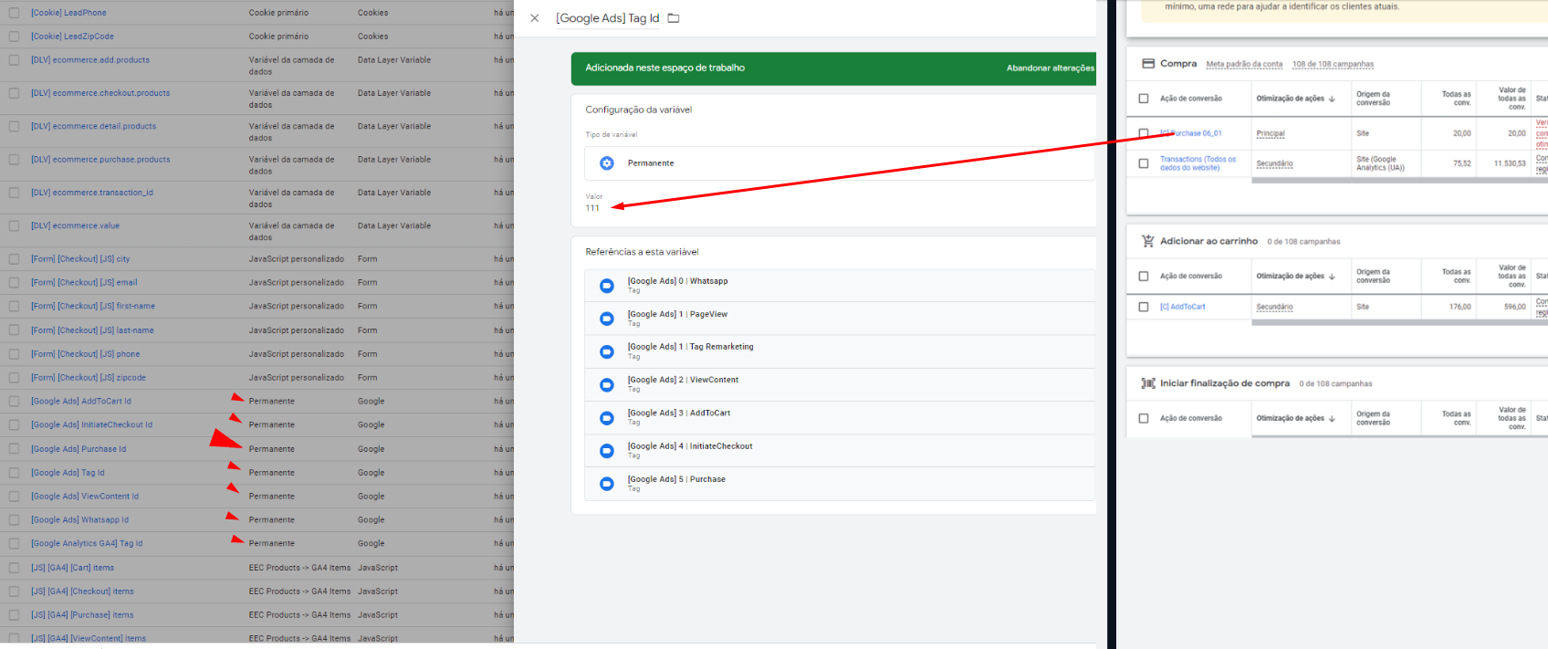Open the 5 | Purchase tag reference

point(676,479)
